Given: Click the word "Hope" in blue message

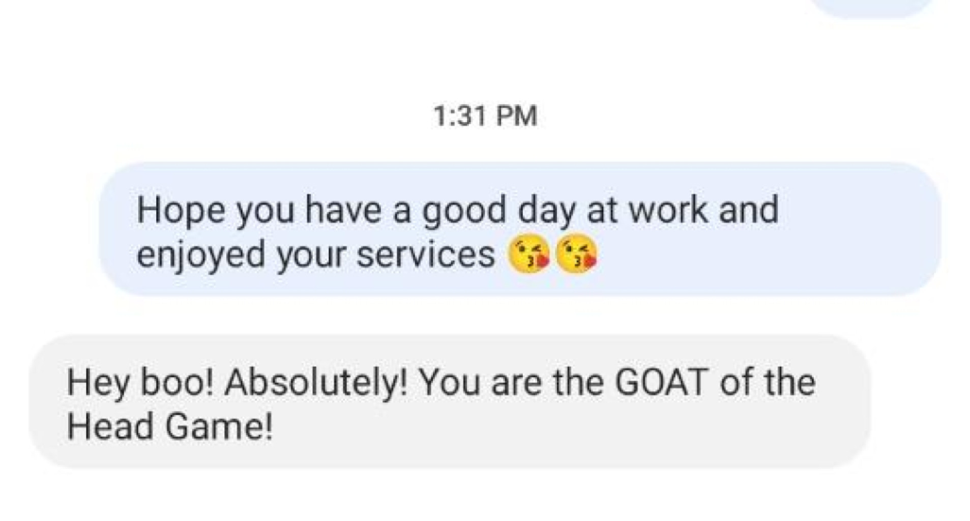Looking at the screenshot, I should 181,210.
